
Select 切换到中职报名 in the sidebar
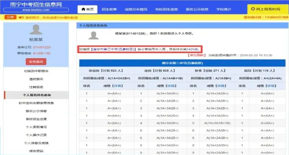(x=36, y=71)
